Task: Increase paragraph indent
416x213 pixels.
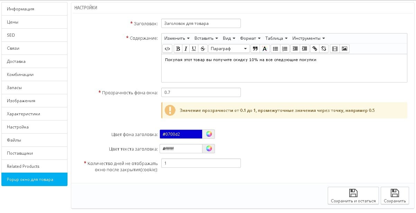Action: pos(304,49)
